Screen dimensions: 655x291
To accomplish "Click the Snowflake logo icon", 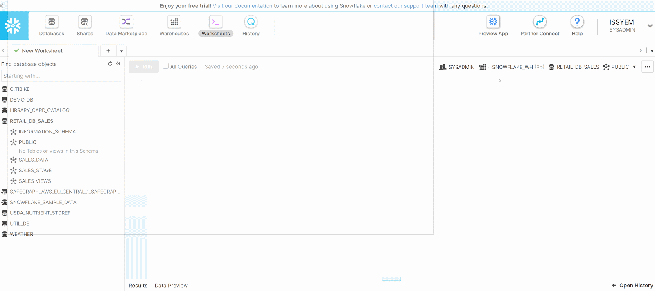I will click(13, 26).
